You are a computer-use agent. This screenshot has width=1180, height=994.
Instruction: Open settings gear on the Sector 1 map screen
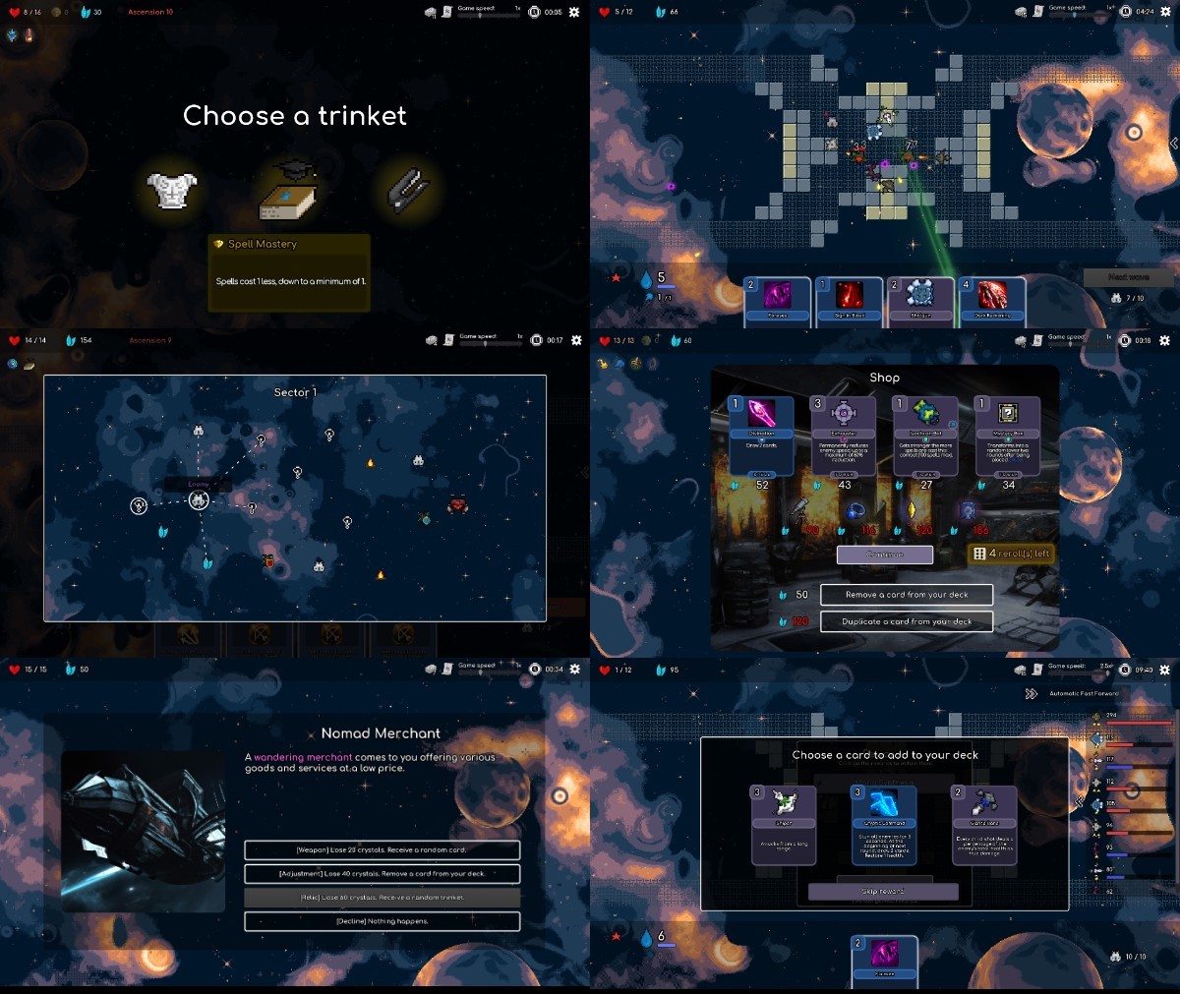[576, 340]
